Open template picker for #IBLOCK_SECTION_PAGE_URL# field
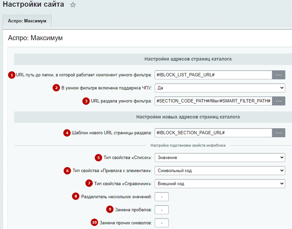 pos(279,133)
